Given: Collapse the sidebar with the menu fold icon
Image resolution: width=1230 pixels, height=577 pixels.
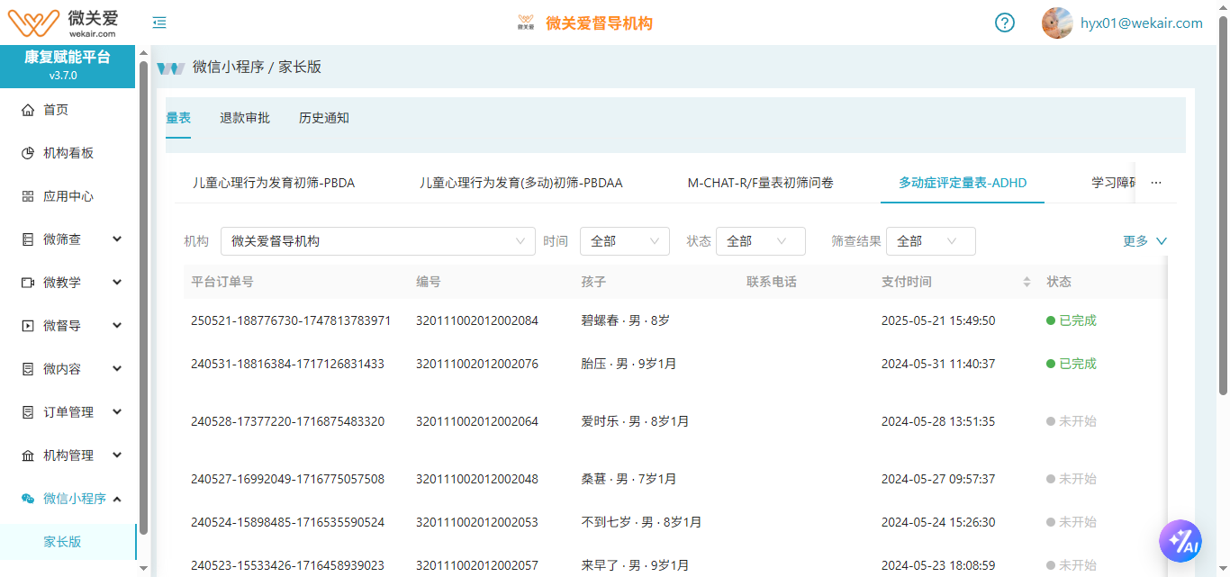Looking at the screenshot, I should coord(159,23).
